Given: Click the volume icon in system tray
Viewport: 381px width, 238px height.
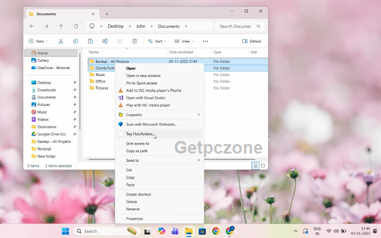Looking at the screenshot, I should (x=336, y=231).
